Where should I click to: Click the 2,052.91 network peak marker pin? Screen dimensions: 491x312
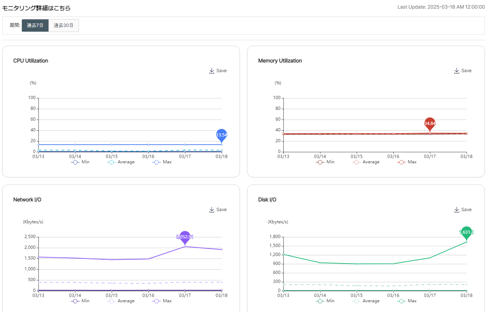click(185, 237)
